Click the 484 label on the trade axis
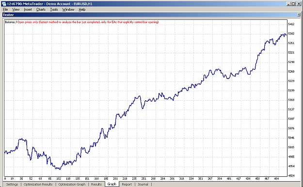Image resolution: width=303 pixels, height=187 pixels. (x=276, y=179)
